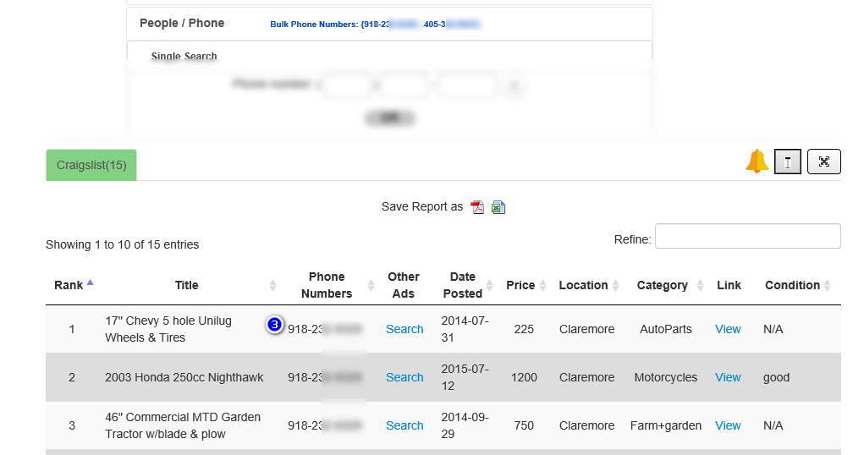Expand results with the fullscreen icon
Viewport: 864px width, 455px height.
coord(823,162)
